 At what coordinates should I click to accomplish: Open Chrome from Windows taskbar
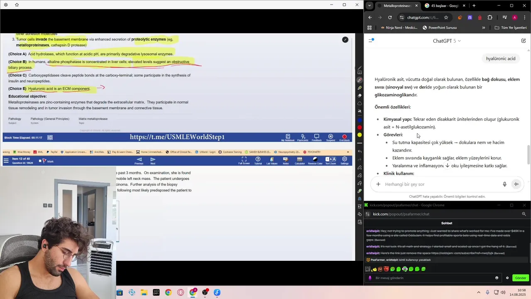pos(168,292)
